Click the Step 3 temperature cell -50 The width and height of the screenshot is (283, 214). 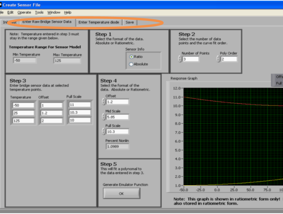(x=23, y=105)
